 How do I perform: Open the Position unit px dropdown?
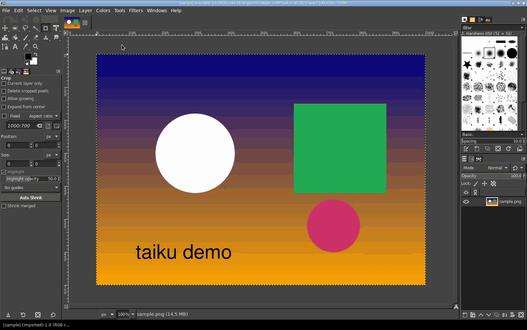(x=52, y=137)
